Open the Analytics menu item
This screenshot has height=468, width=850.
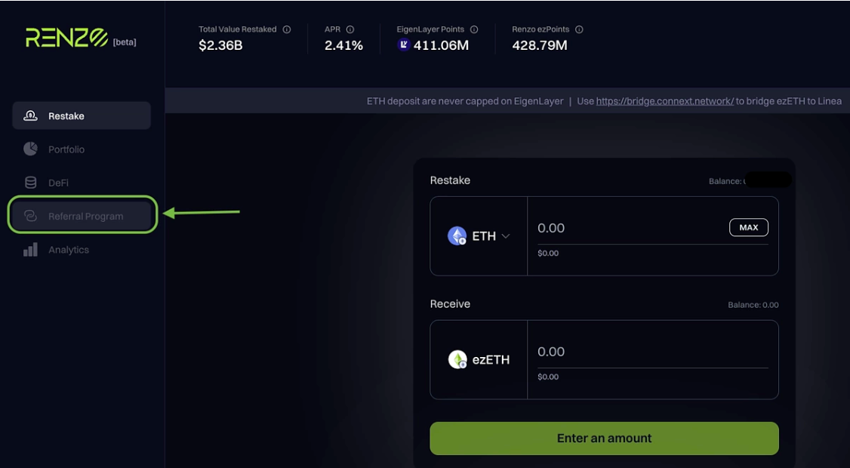pyautogui.click(x=68, y=250)
